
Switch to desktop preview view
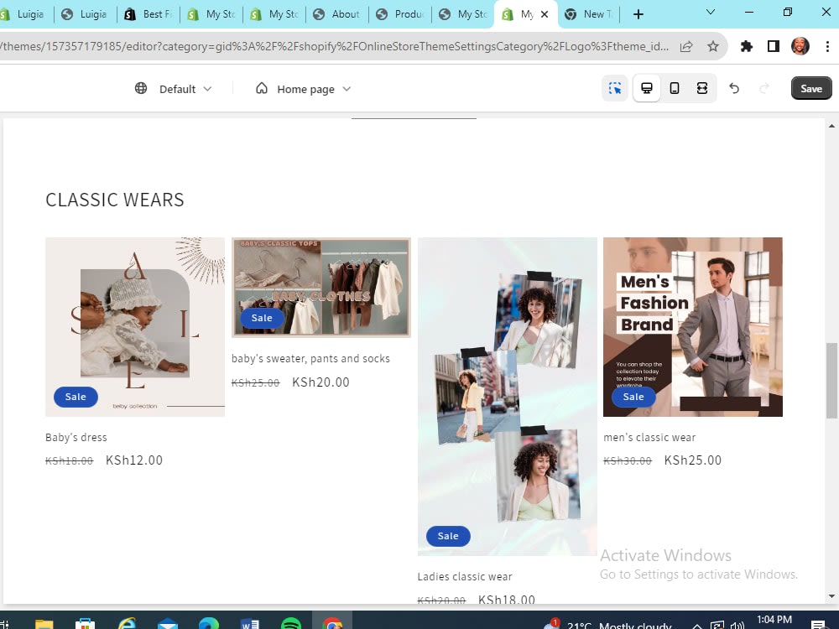click(646, 88)
